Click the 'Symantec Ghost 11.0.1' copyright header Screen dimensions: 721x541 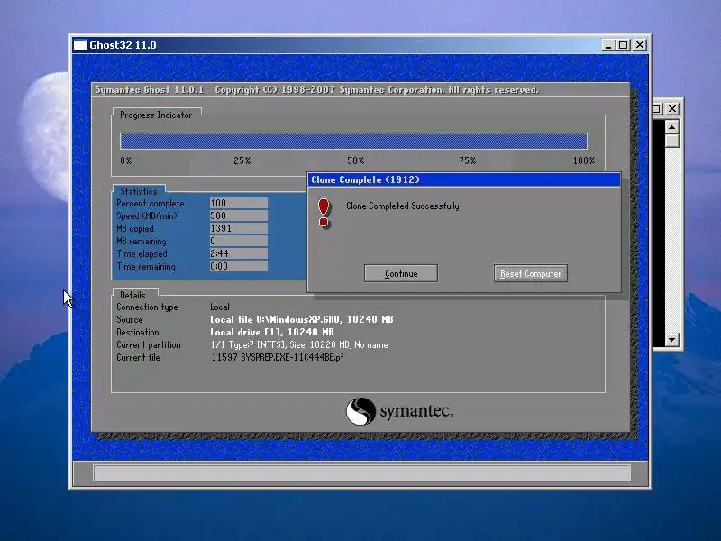(x=317, y=89)
